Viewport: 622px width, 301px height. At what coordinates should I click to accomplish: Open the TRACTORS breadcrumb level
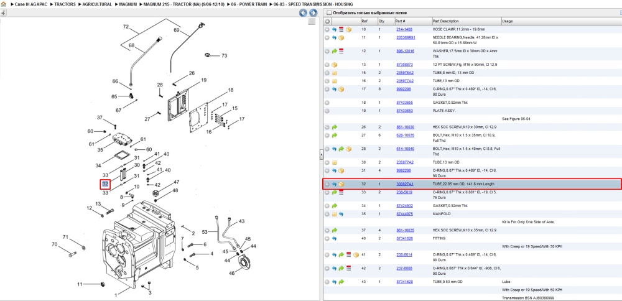tap(65, 4)
